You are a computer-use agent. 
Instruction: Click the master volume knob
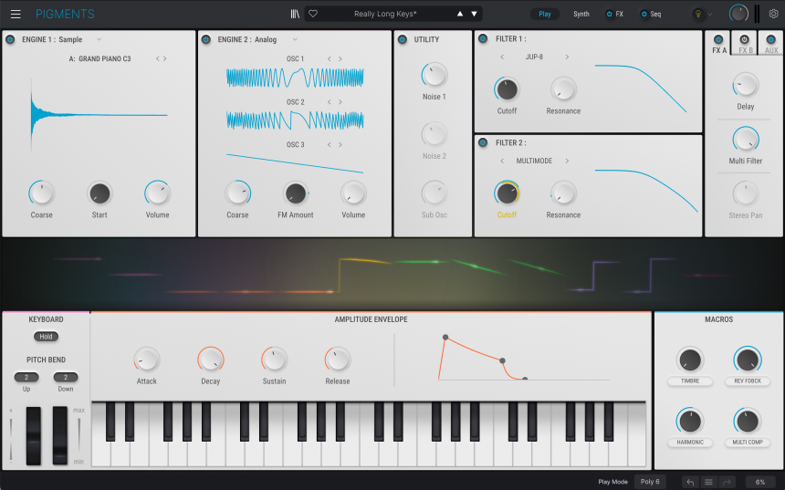(739, 14)
